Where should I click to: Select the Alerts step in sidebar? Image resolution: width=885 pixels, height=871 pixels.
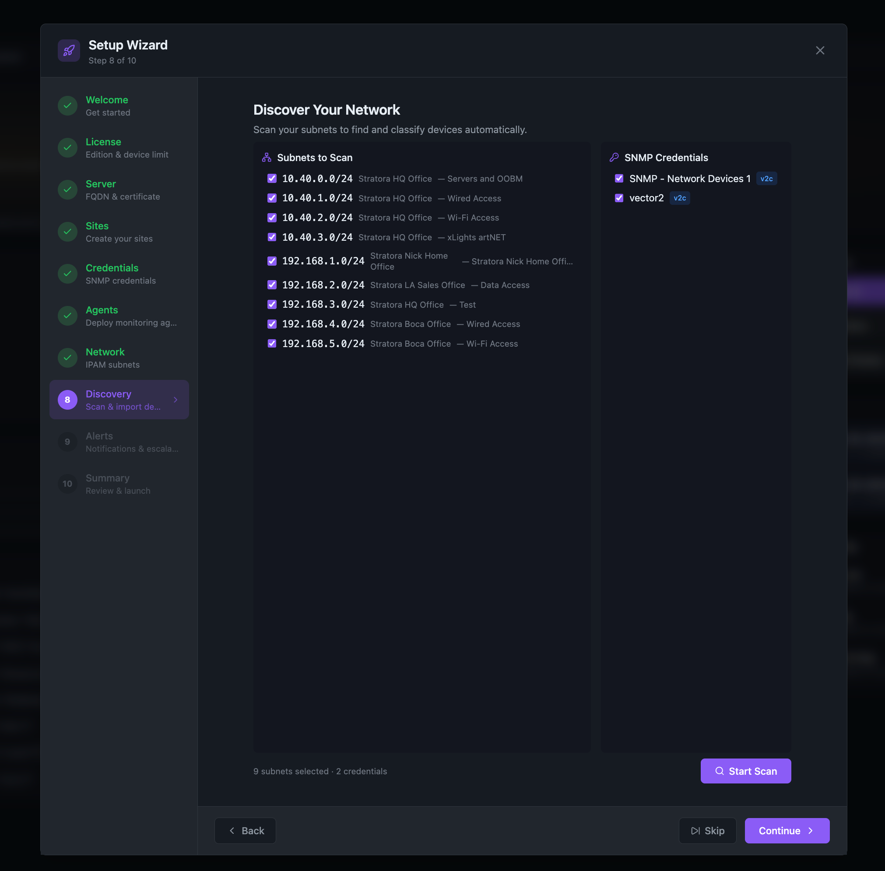click(119, 442)
